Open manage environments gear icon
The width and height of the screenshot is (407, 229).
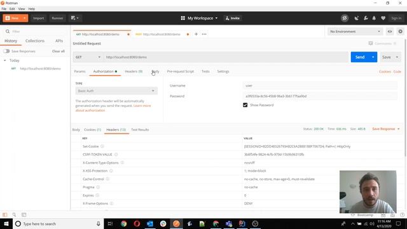coord(400,31)
